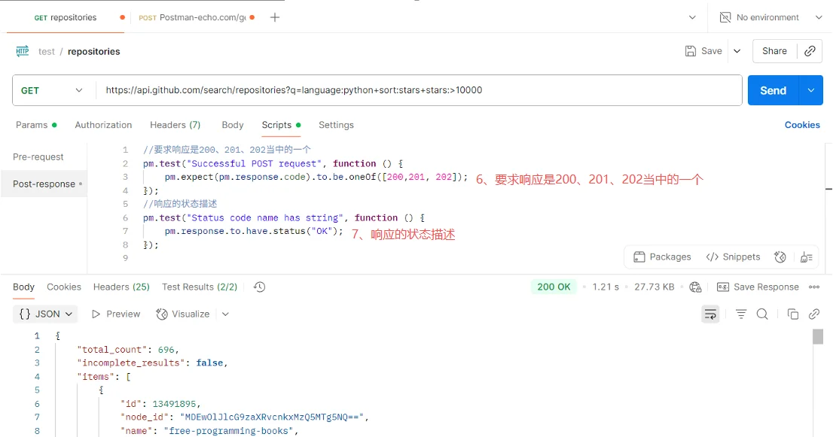Expand tabs list chevron in tab bar

(692, 17)
